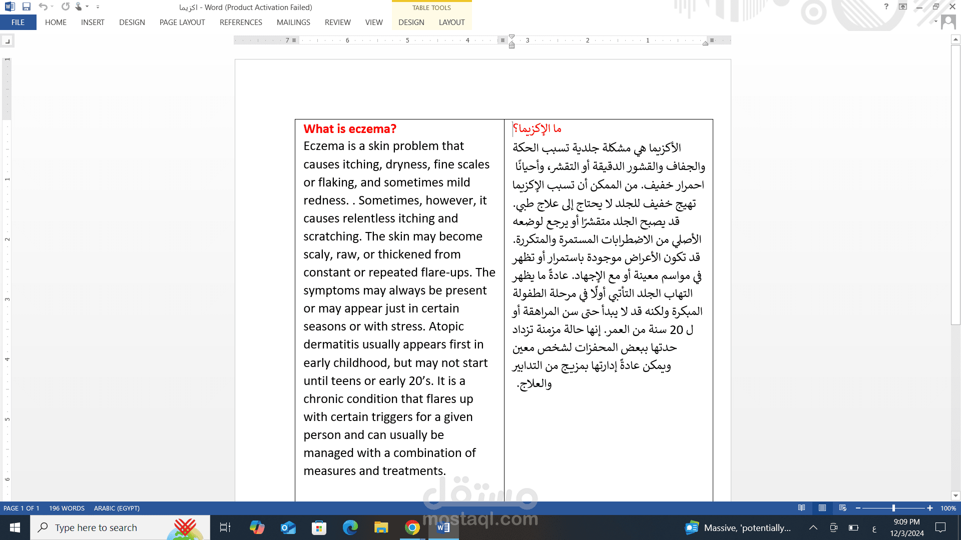Open the Touch/Mouse mode dropdown arrow
The width and height of the screenshot is (961, 540).
click(x=87, y=7)
